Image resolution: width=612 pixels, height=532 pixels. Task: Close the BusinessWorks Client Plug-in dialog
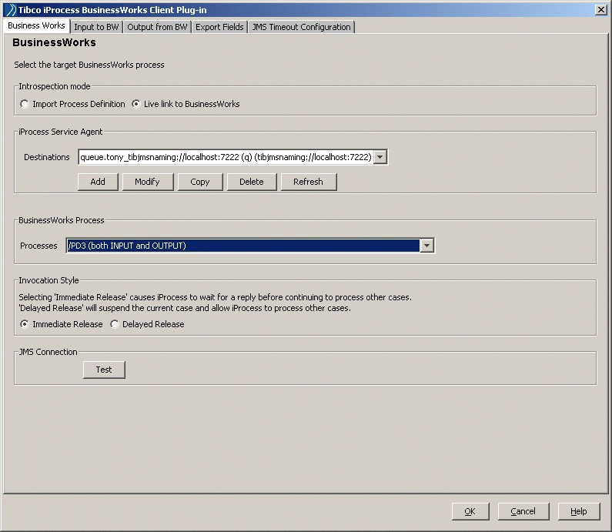tap(600, 10)
